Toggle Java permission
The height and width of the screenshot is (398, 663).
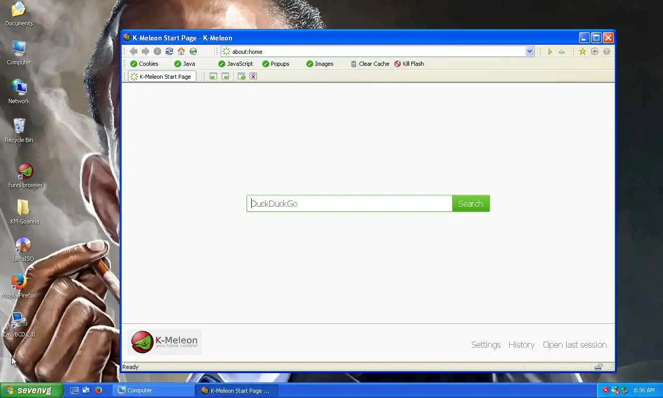185,64
